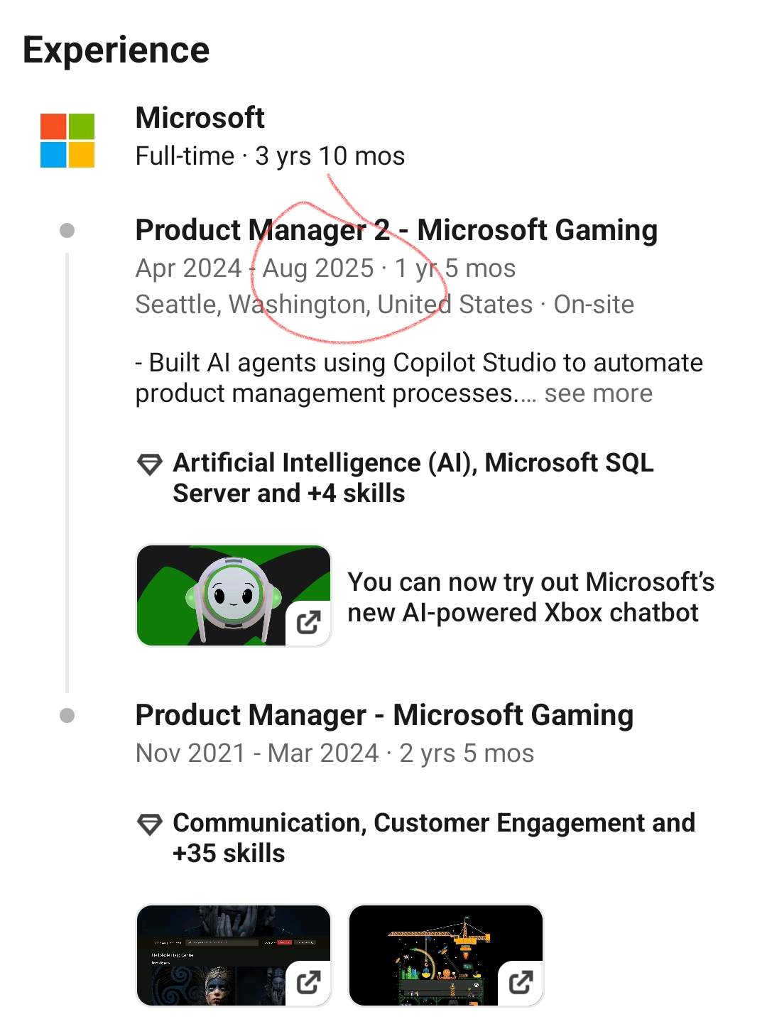Select the Product Manager - Microsoft Gaming title
The width and height of the screenshot is (767, 1029).
tap(384, 715)
